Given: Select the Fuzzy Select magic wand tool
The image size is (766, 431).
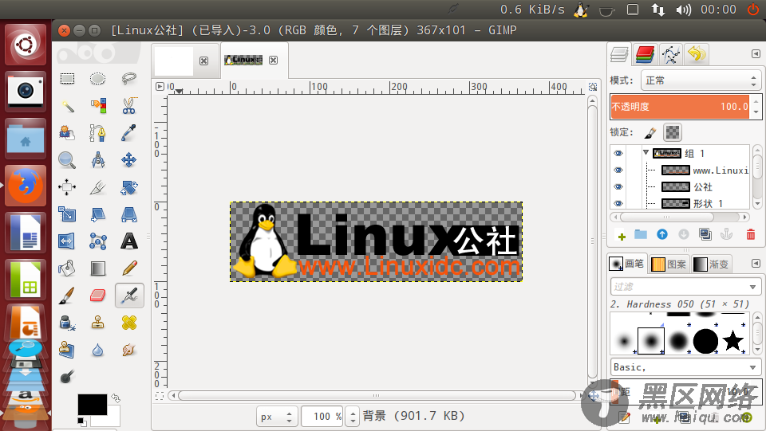Looking at the screenshot, I should [x=67, y=106].
